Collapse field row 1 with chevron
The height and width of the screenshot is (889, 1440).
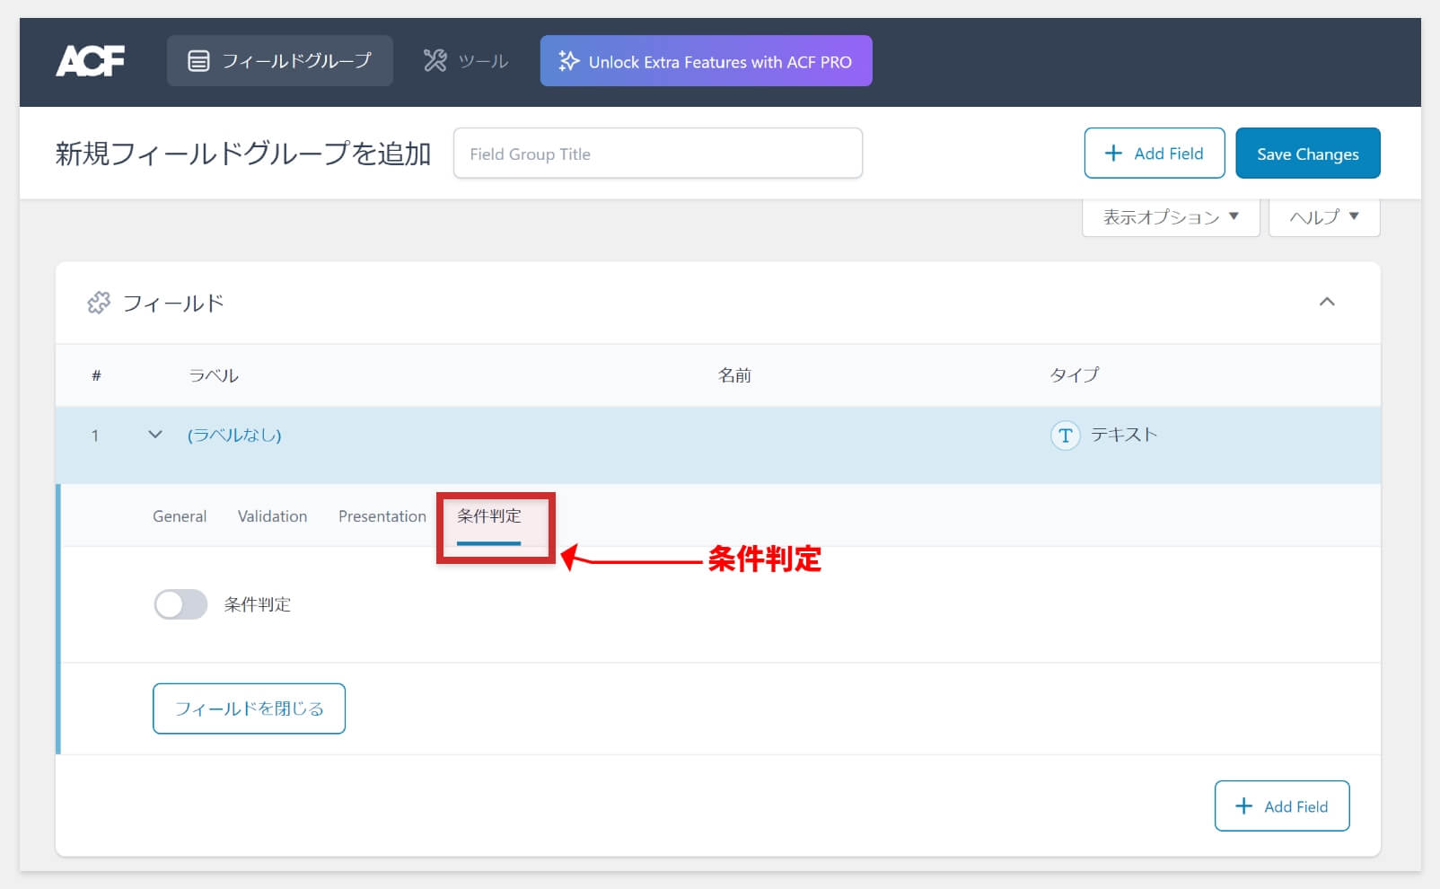[155, 435]
